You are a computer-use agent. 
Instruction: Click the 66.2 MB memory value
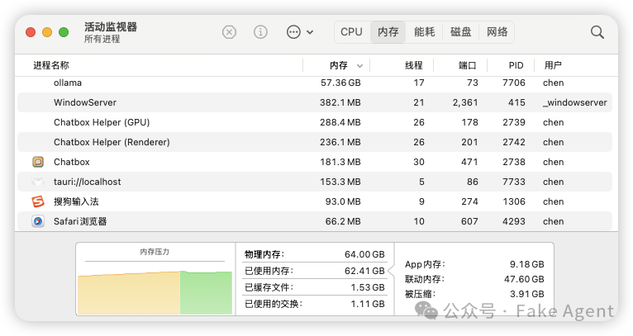pyautogui.click(x=343, y=221)
